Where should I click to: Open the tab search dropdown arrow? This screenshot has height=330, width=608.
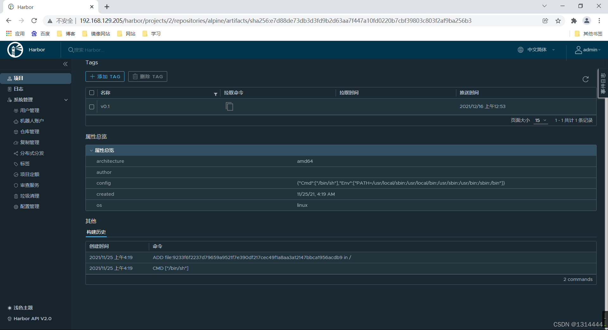(544, 6)
